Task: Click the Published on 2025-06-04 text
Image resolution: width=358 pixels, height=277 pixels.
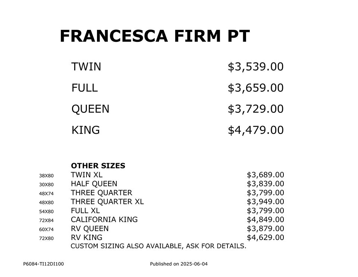Action: coord(179,264)
